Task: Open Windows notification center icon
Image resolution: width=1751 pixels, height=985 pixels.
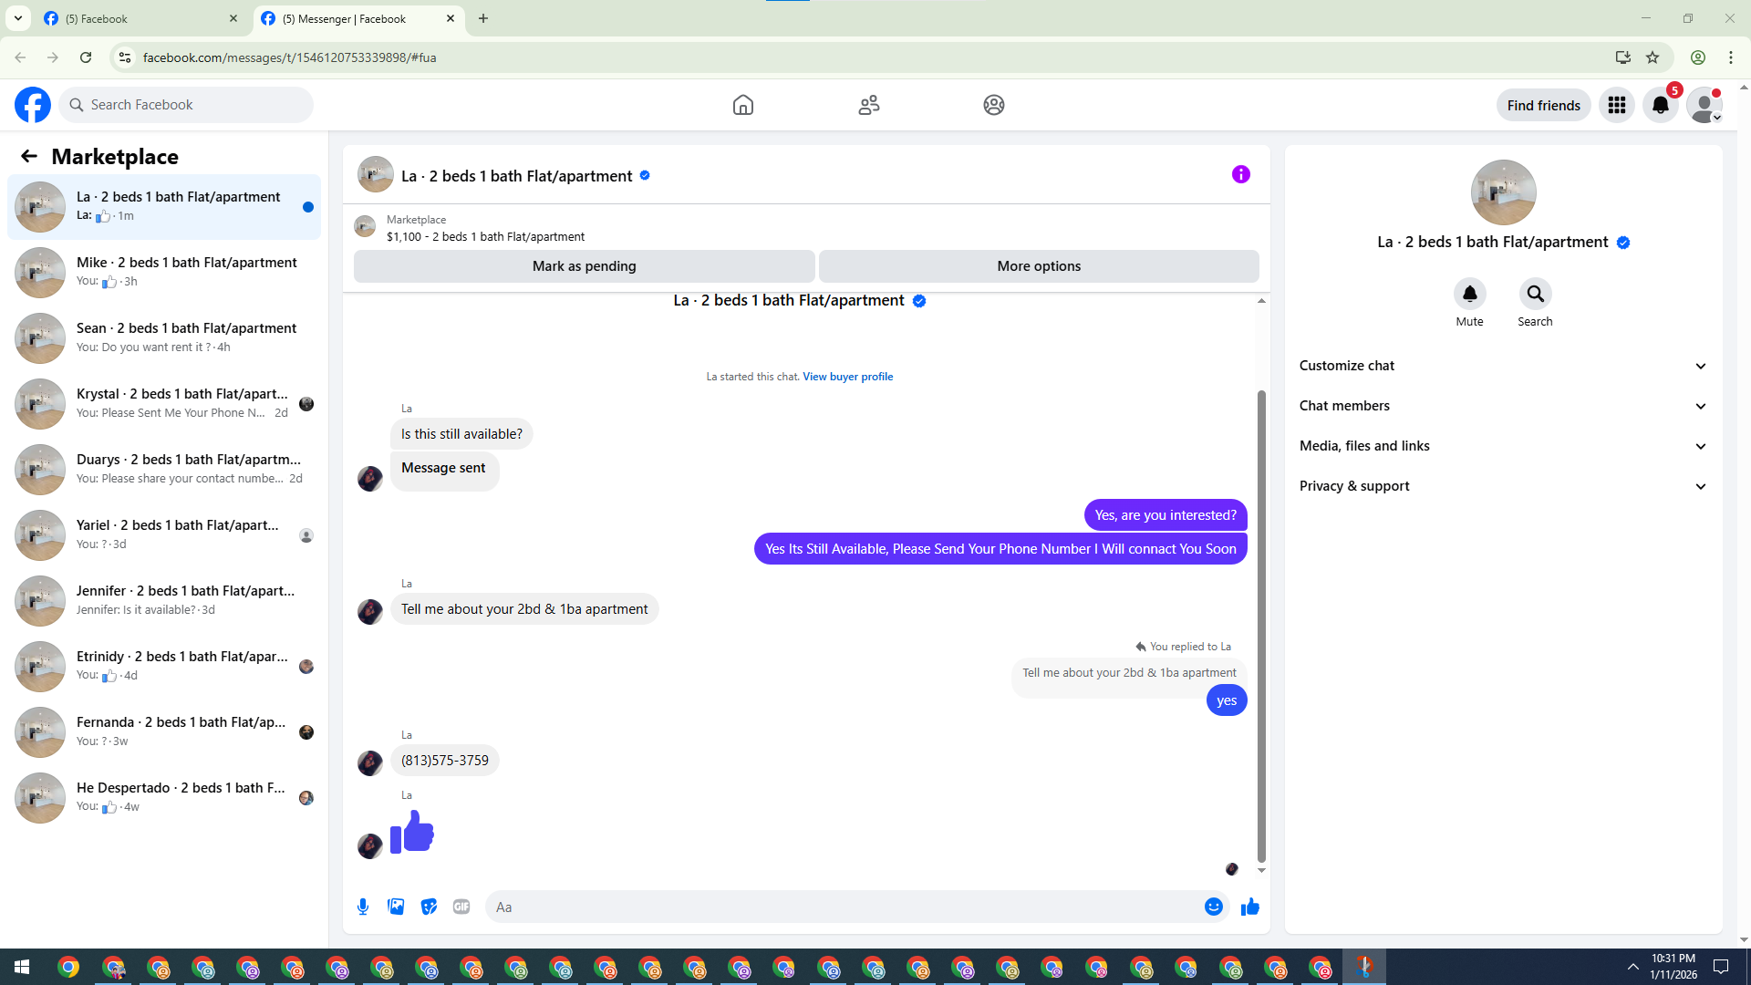Action: (1722, 967)
